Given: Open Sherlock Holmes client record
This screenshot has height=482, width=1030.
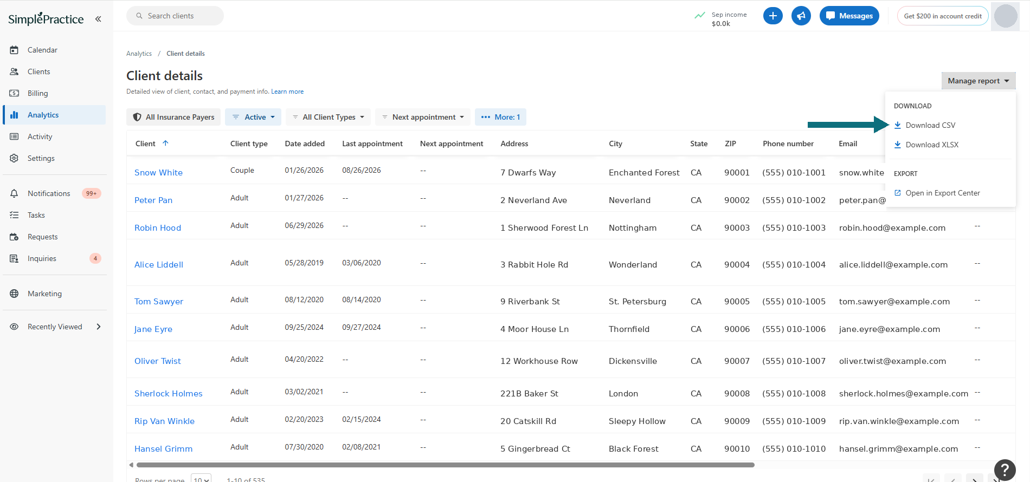Looking at the screenshot, I should tap(168, 393).
